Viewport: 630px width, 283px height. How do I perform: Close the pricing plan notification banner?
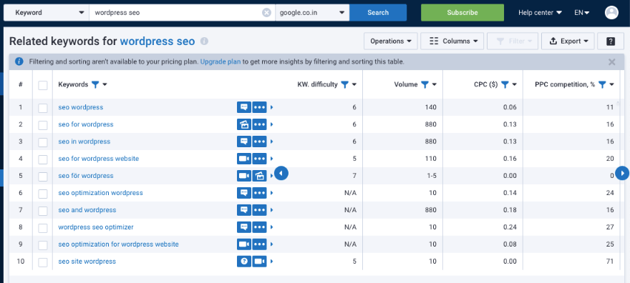click(612, 61)
